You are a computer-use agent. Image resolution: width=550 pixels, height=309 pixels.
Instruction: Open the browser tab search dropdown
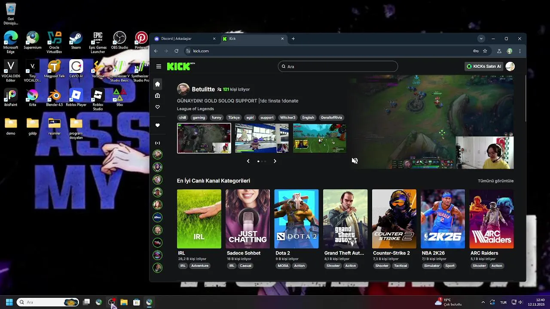481,39
